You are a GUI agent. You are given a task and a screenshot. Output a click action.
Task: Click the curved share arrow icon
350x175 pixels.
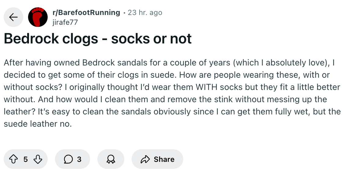tap(145, 159)
